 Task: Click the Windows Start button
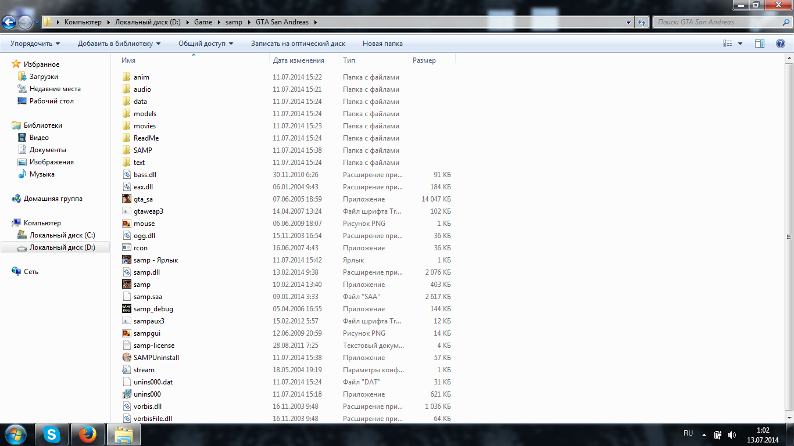coord(16,434)
